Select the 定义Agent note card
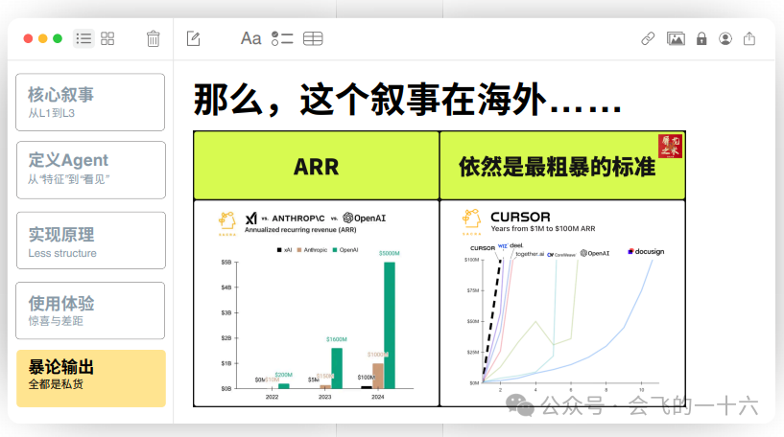Viewport: 784px width, 437px height. pos(90,170)
